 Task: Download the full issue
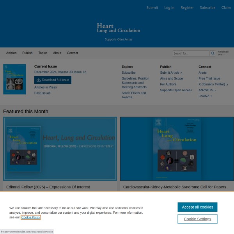[53, 80]
